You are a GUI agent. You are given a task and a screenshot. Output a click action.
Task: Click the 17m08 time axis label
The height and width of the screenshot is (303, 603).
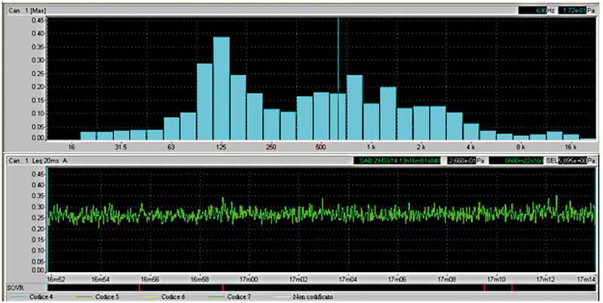(x=446, y=279)
